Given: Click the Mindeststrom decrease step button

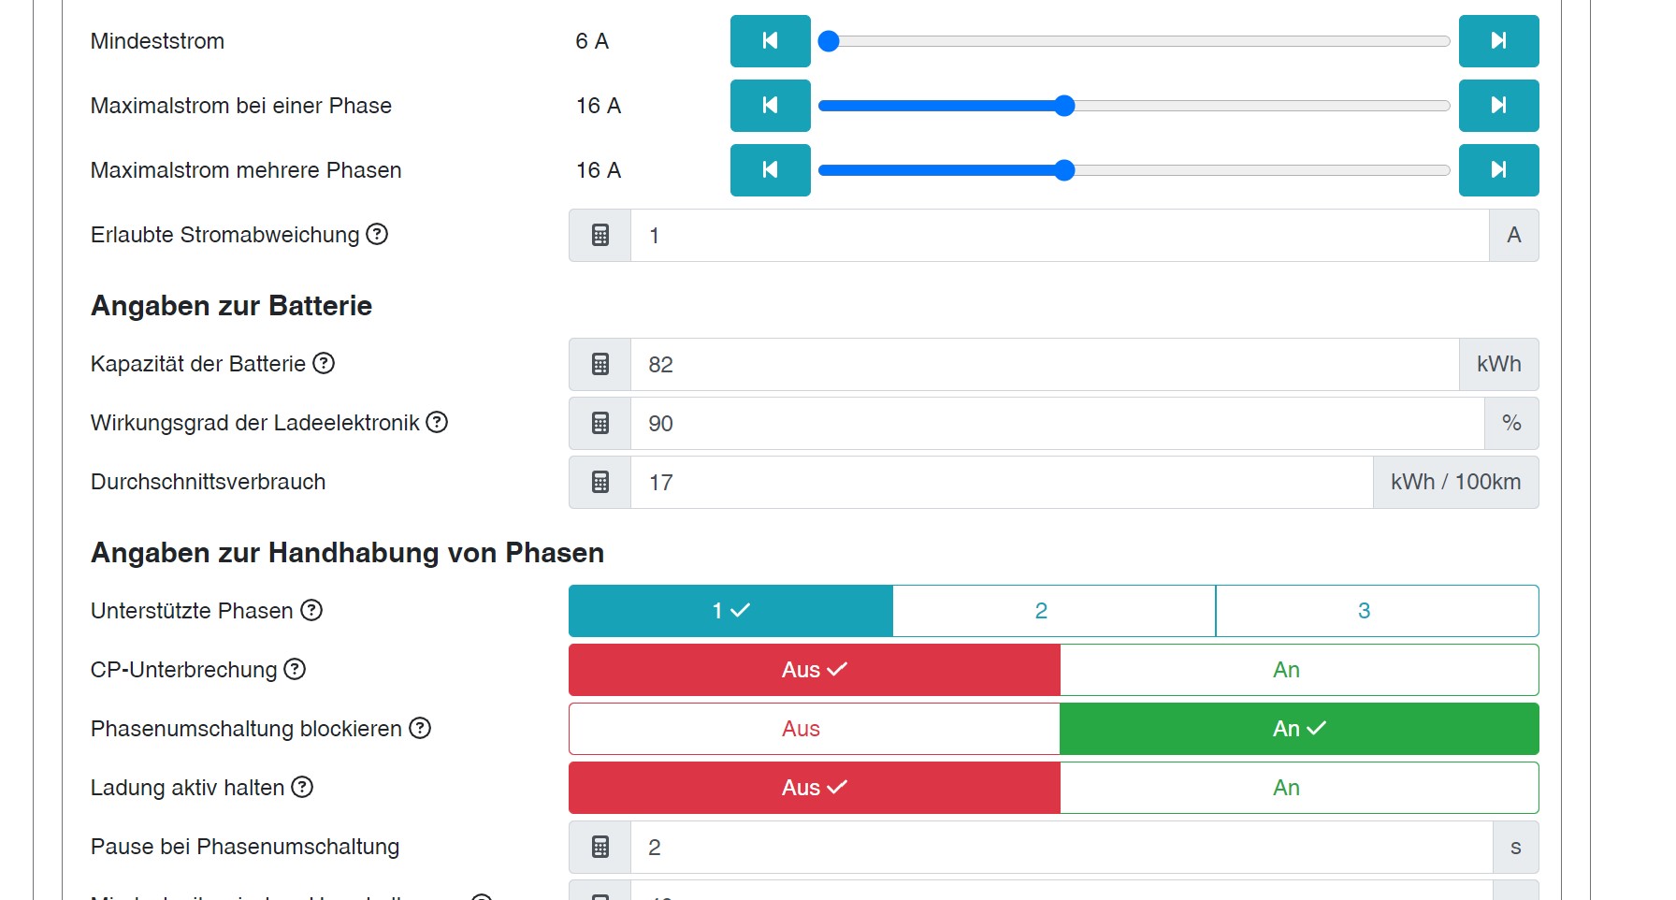Looking at the screenshot, I should pos(770,41).
